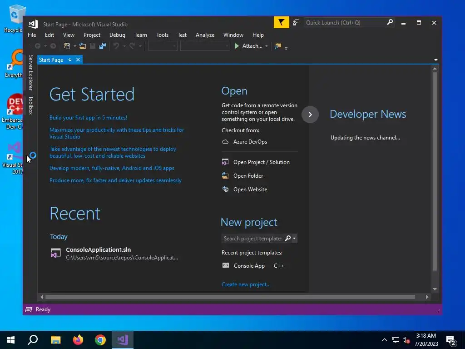Click the Open Folder icon
The width and height of the screenshot is (465, 349).
[x=225, y=176]
